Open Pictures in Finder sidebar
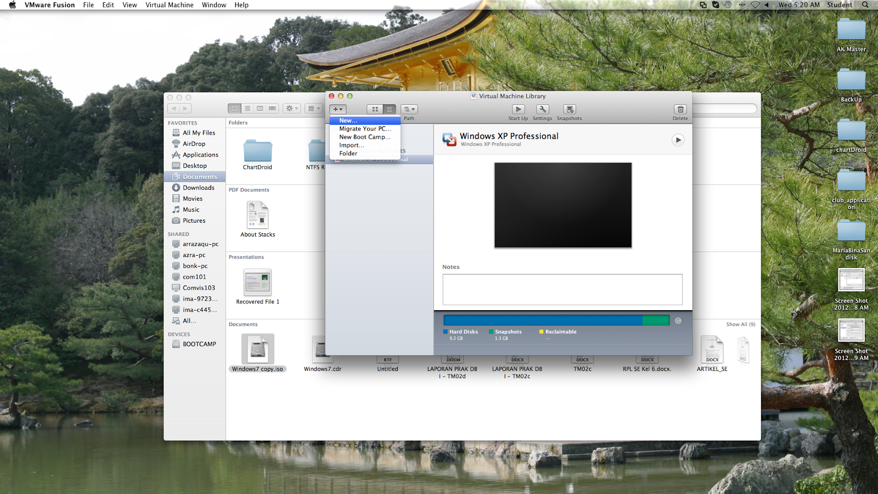Image resolution: width=878 pixels, height=494 pixels. click(195, 221)
